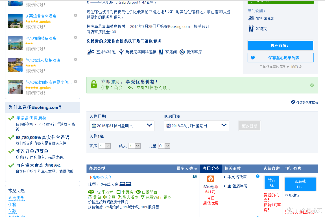Click the blue question icon beside 半灵活政策

click(257, 176)
